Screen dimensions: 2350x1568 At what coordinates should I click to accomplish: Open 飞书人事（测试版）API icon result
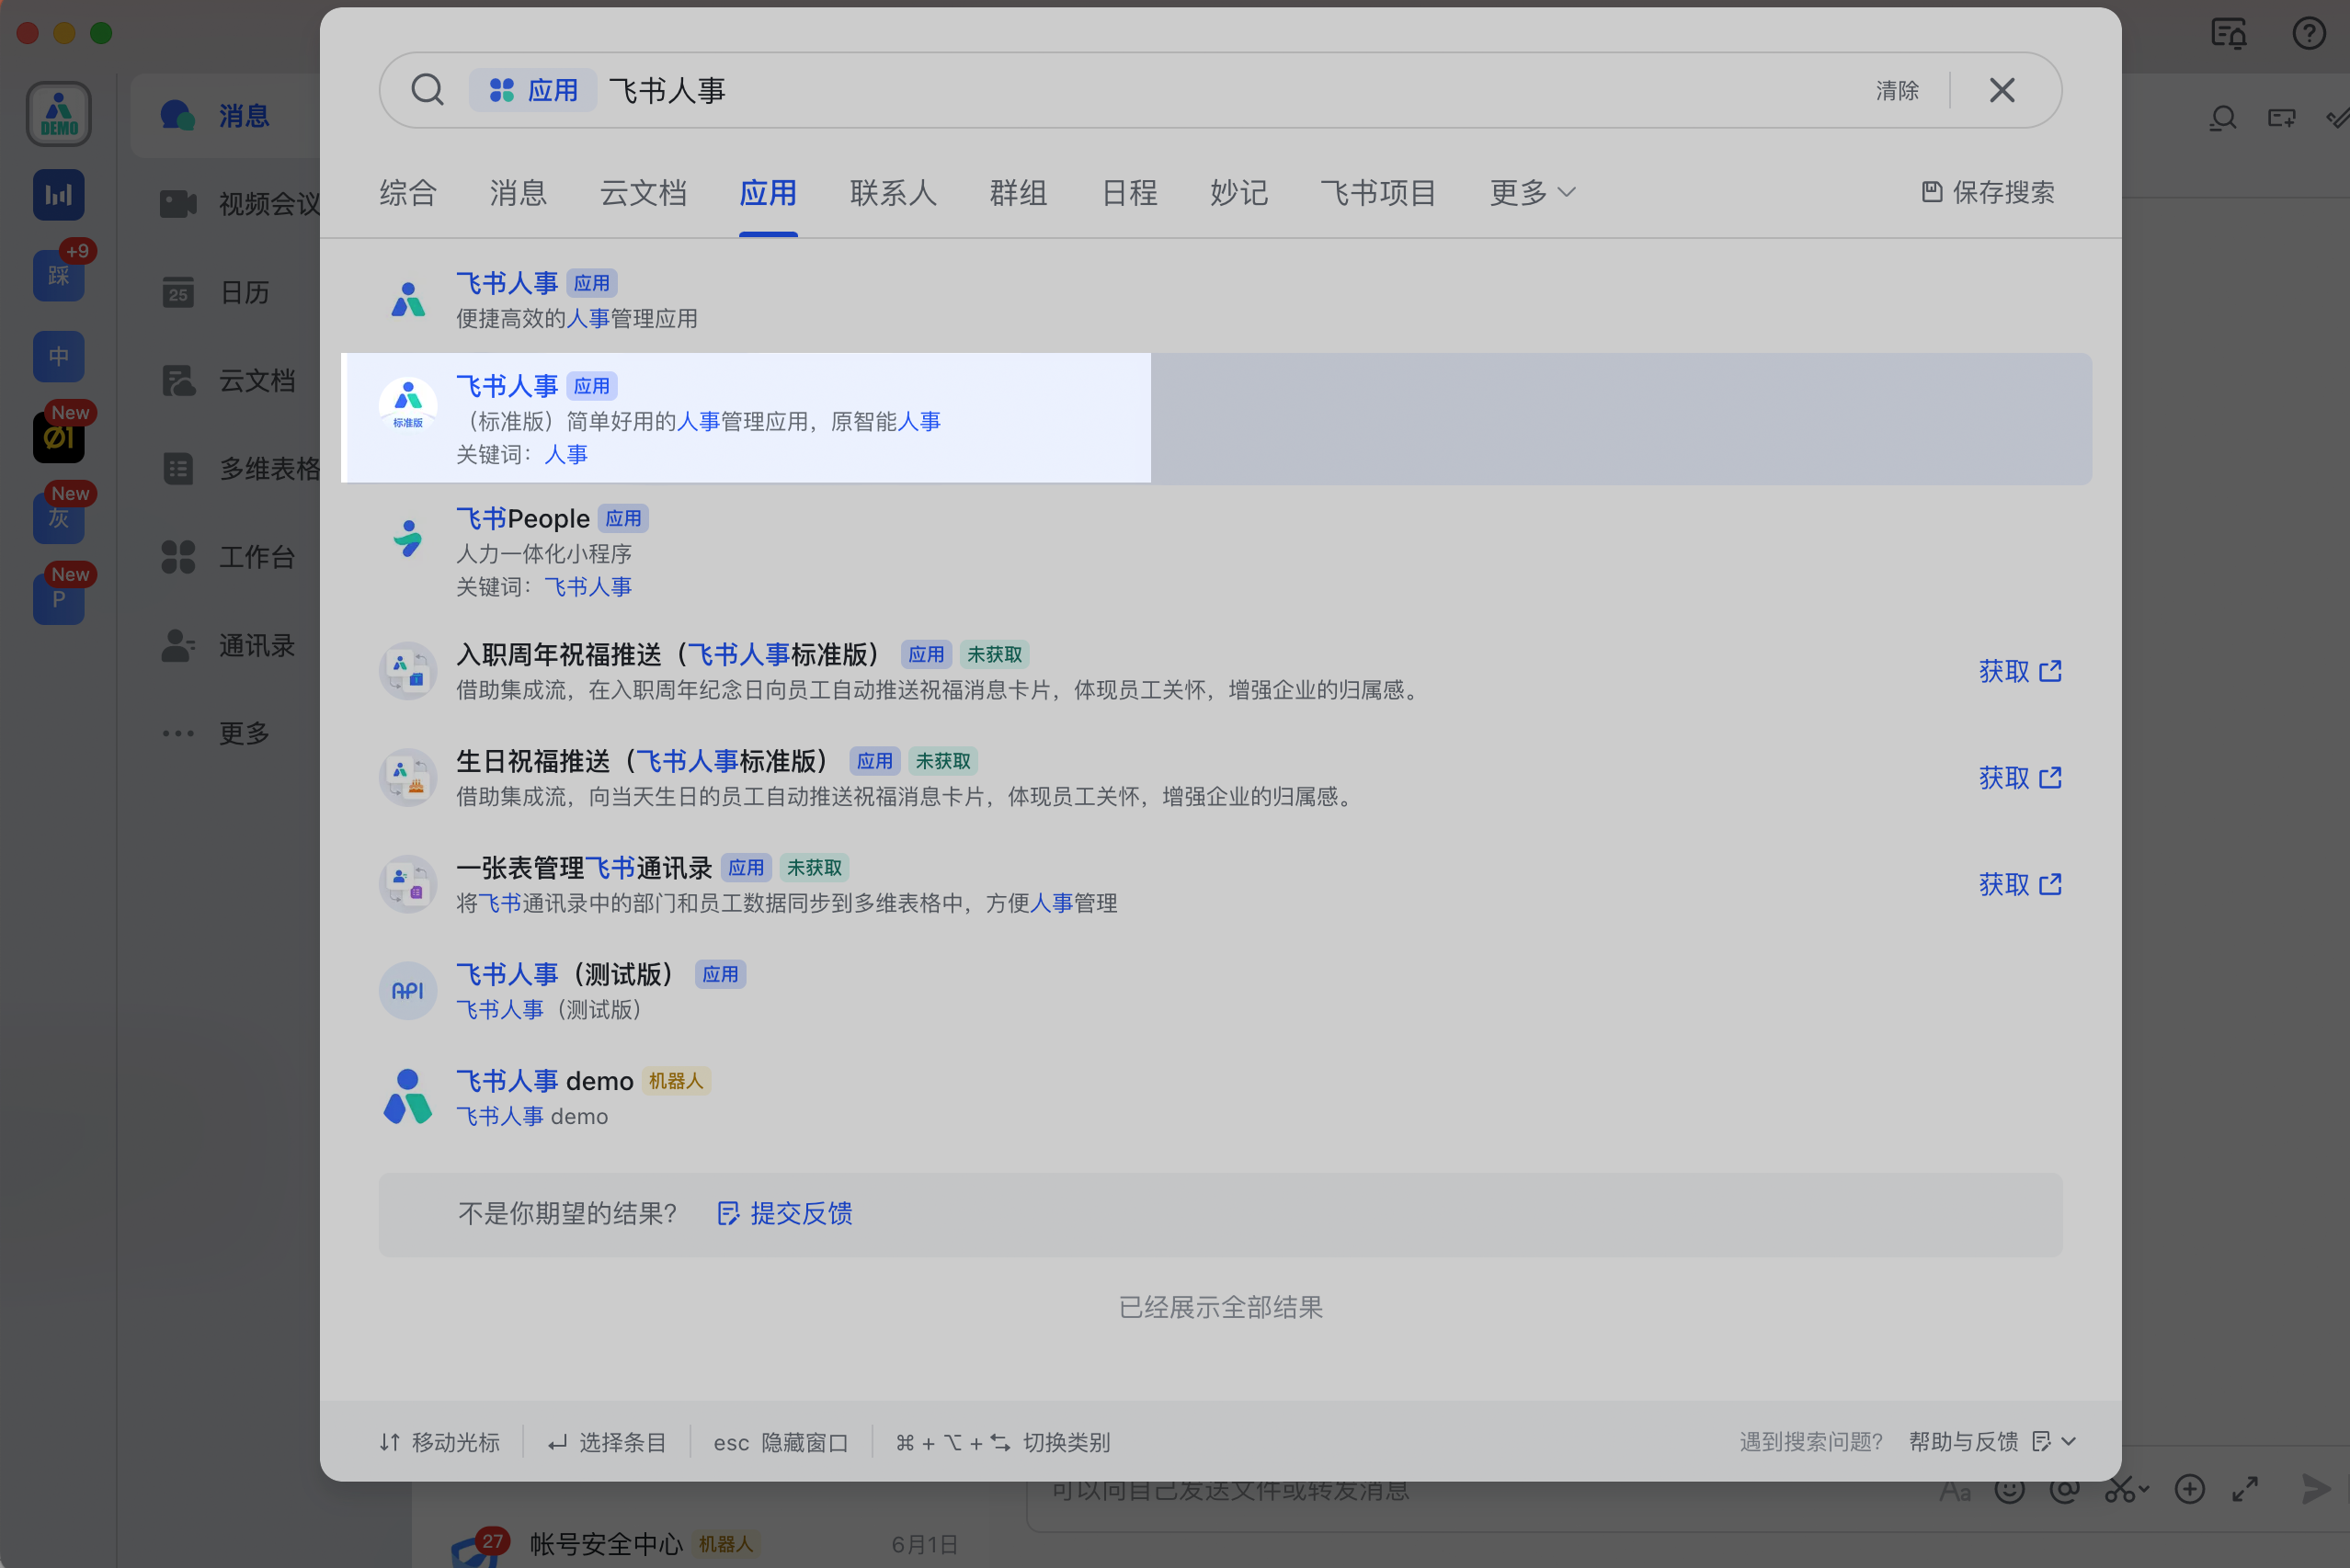coord(408,990)
